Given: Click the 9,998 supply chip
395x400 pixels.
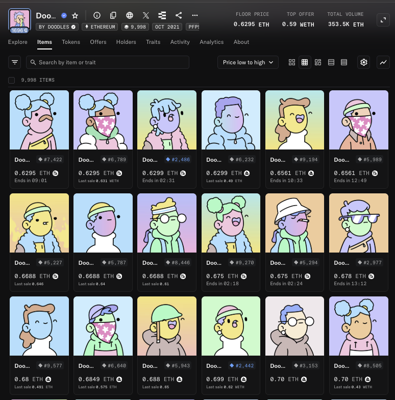Looking at the screenshot, I should 135,27.
